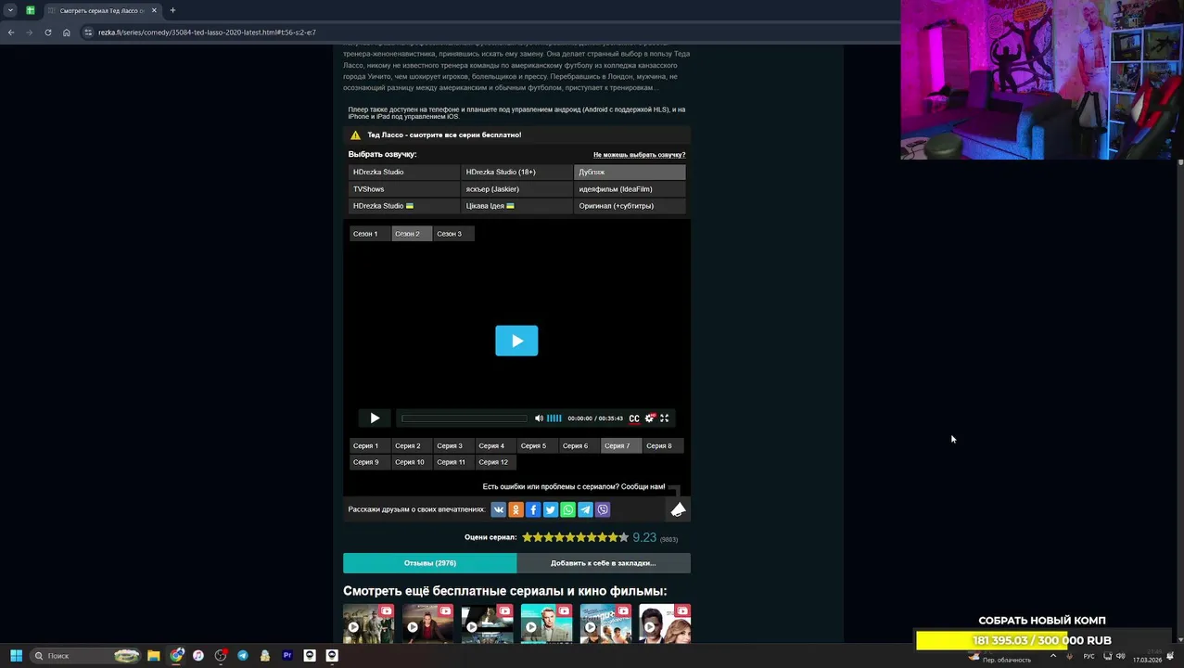Select HDrezka Studio voiceover in first row
Screen dimensions: 1184x668
(404, 172)
